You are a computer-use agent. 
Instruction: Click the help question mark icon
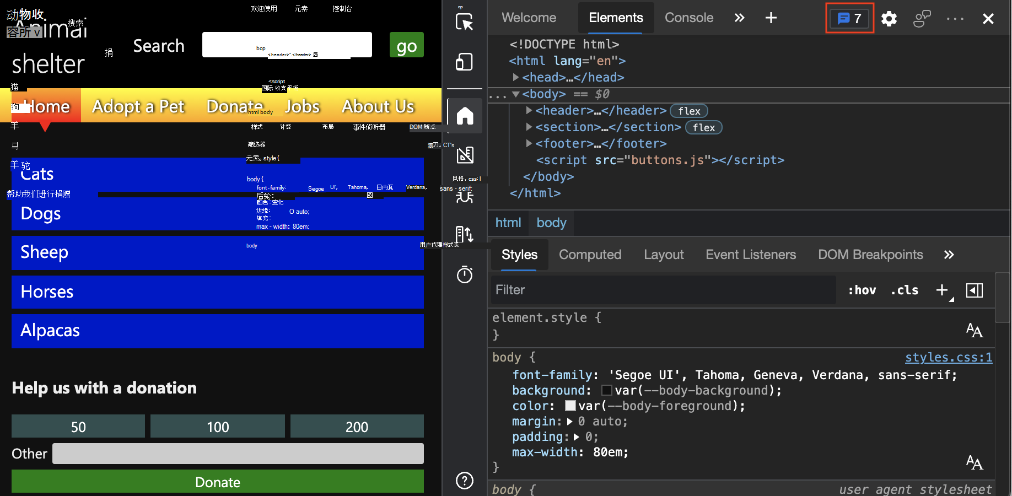(x=465, y=481)
